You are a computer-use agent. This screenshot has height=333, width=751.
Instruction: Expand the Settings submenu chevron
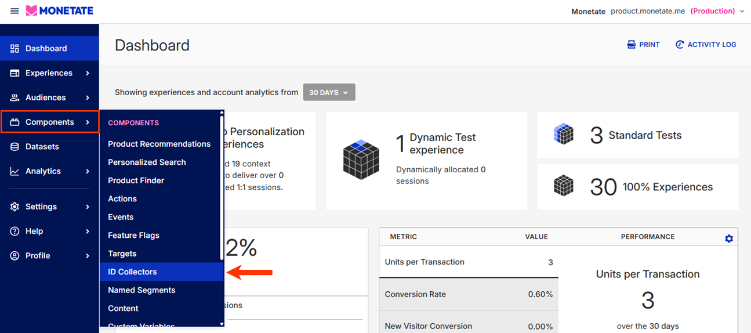pyautogui.click(x=88, y=207)
